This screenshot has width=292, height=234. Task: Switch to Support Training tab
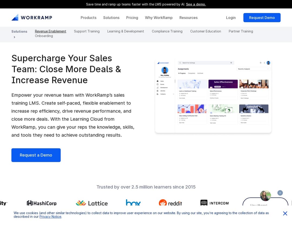click(87, 31)
